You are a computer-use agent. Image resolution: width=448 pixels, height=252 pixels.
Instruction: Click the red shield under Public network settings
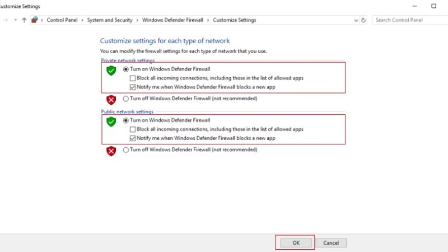(111, 151)
